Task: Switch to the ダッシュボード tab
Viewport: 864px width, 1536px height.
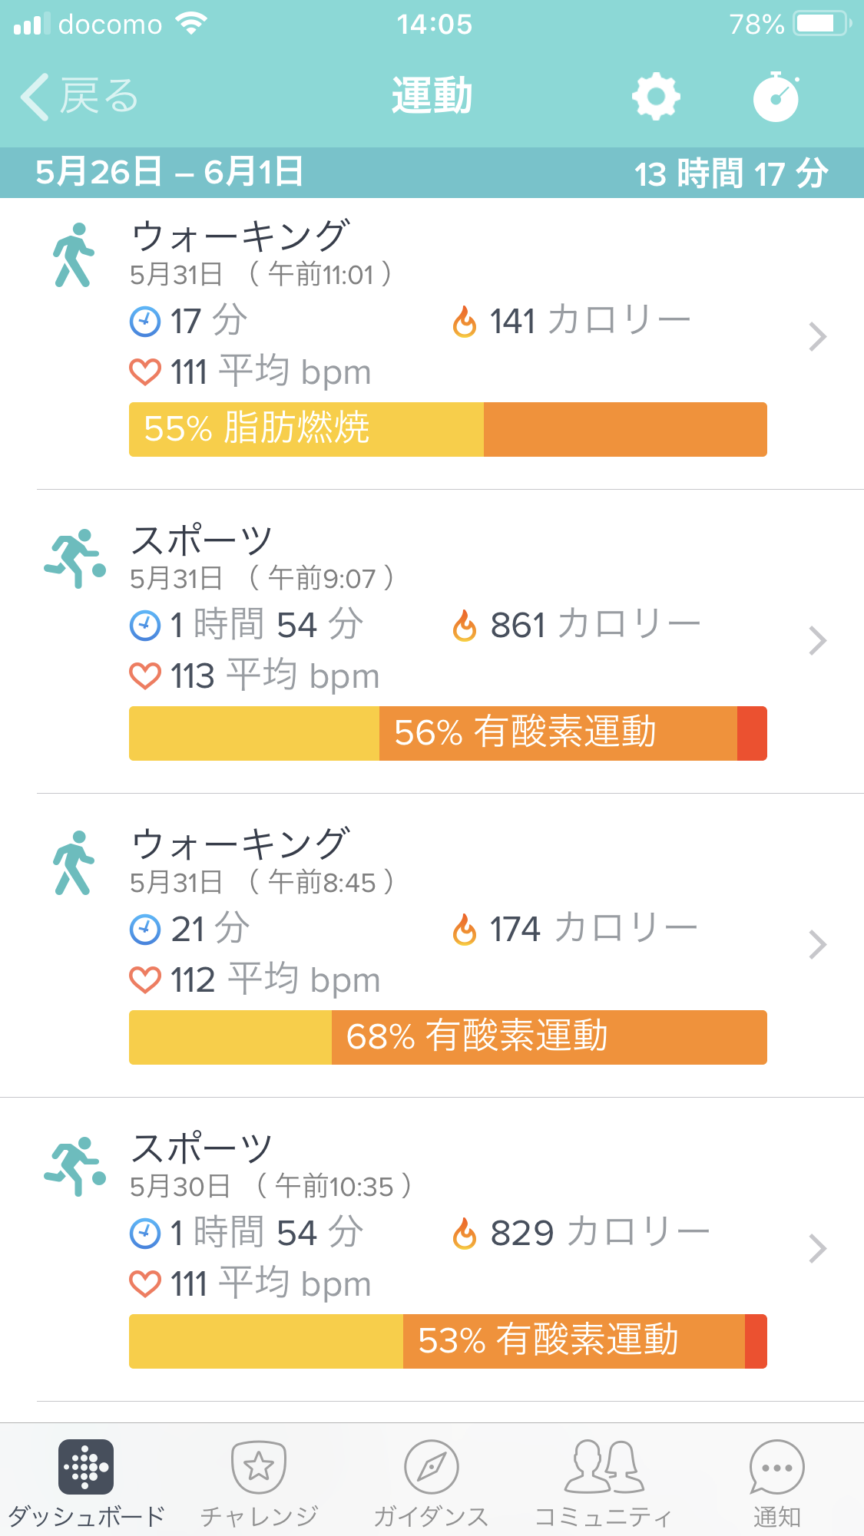Action: [86, 1481]
